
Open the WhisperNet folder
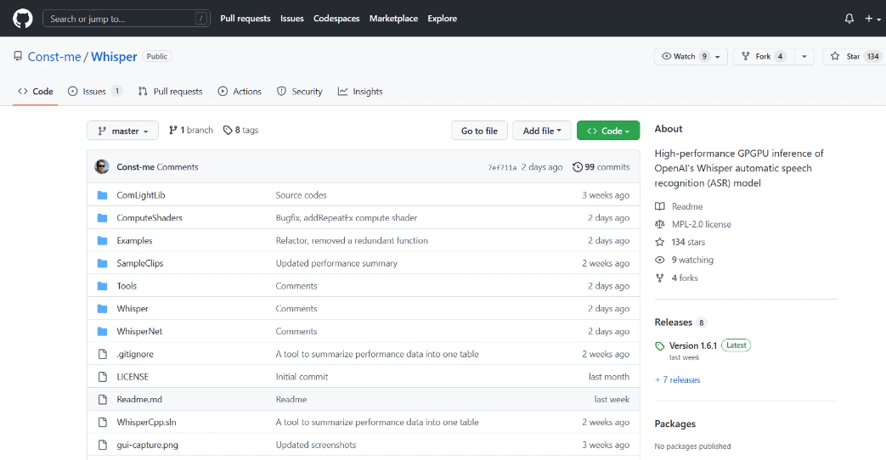(139, 331)
